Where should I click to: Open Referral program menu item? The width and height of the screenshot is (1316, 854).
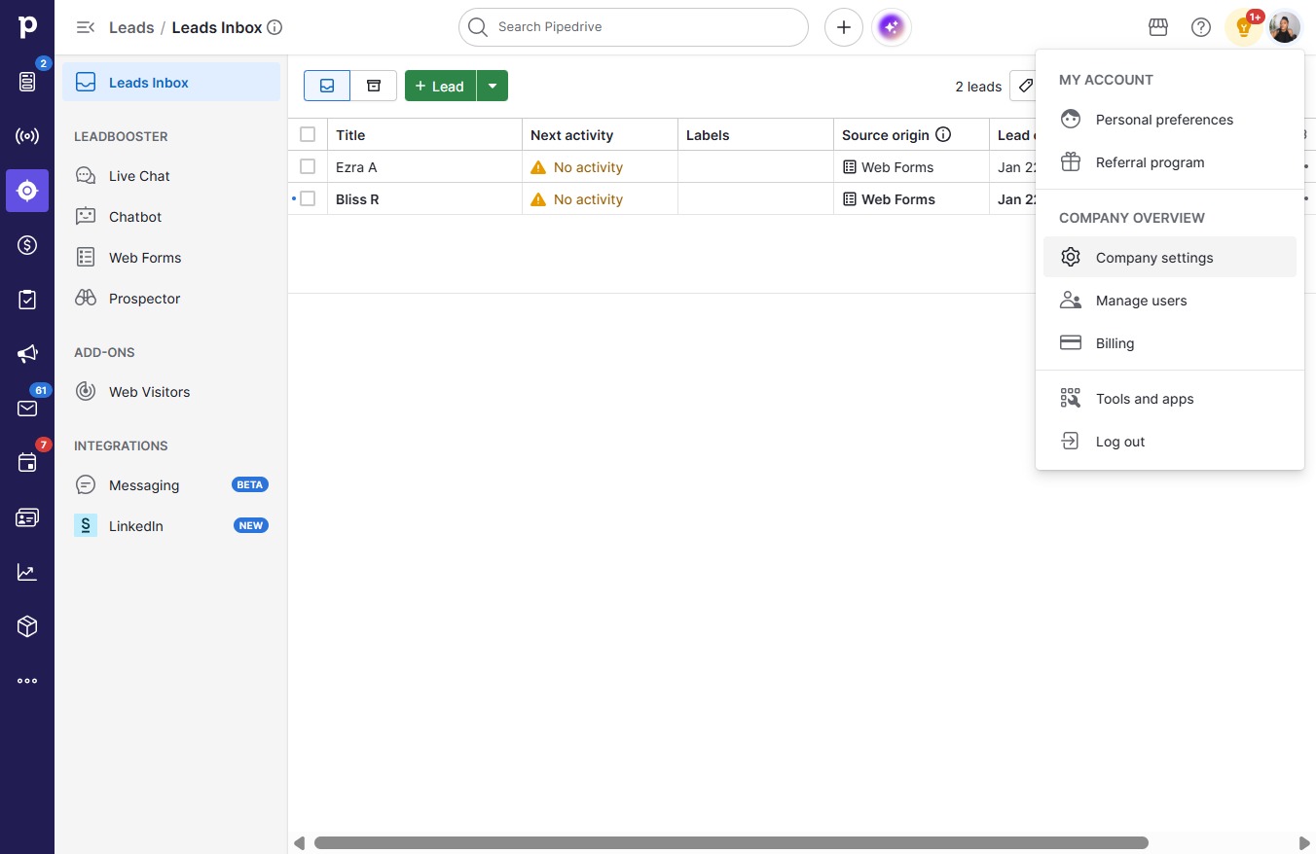coord(1170,162)
